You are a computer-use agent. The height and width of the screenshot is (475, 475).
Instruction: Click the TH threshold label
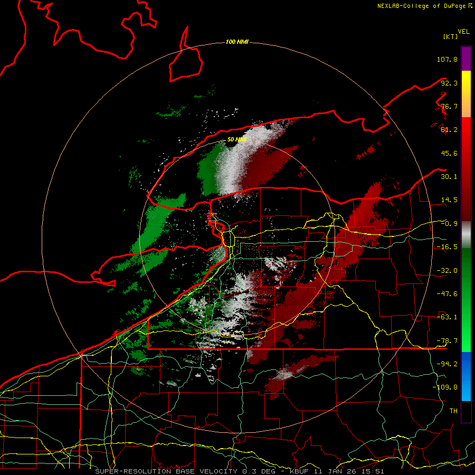tap(453, 411)
